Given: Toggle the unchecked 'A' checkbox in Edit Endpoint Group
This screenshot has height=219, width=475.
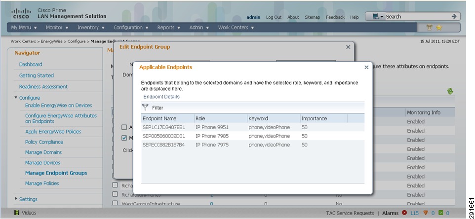Looking at the screenshot, I should 124,127.
